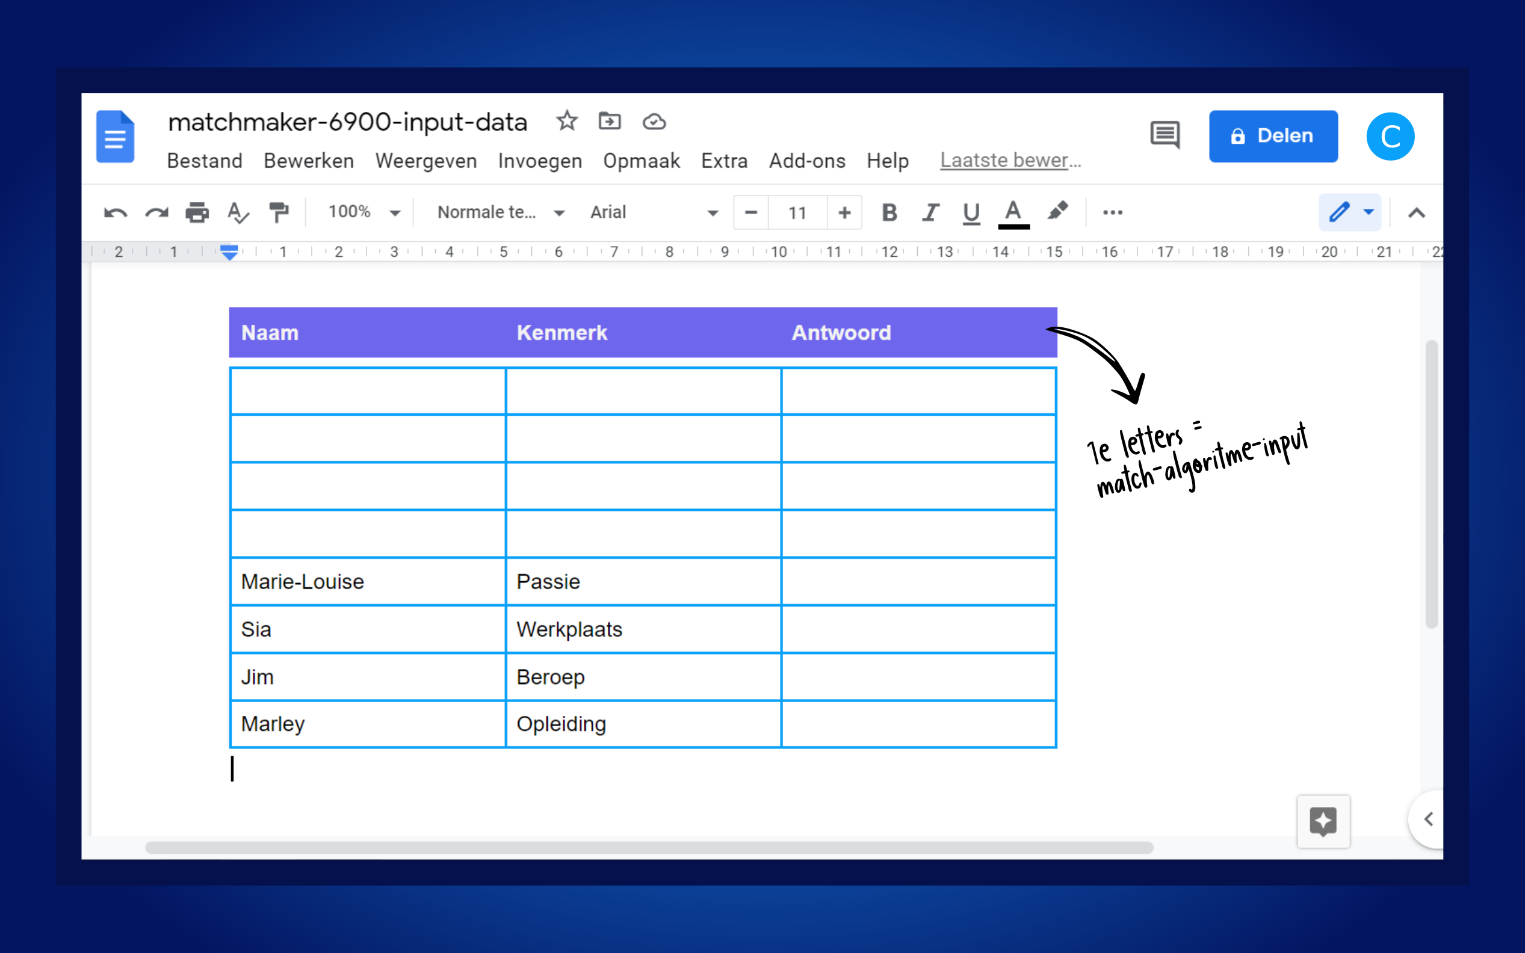
Task: Click the move to folder icon
Action: pyautogui.click(x=610, y=121)
